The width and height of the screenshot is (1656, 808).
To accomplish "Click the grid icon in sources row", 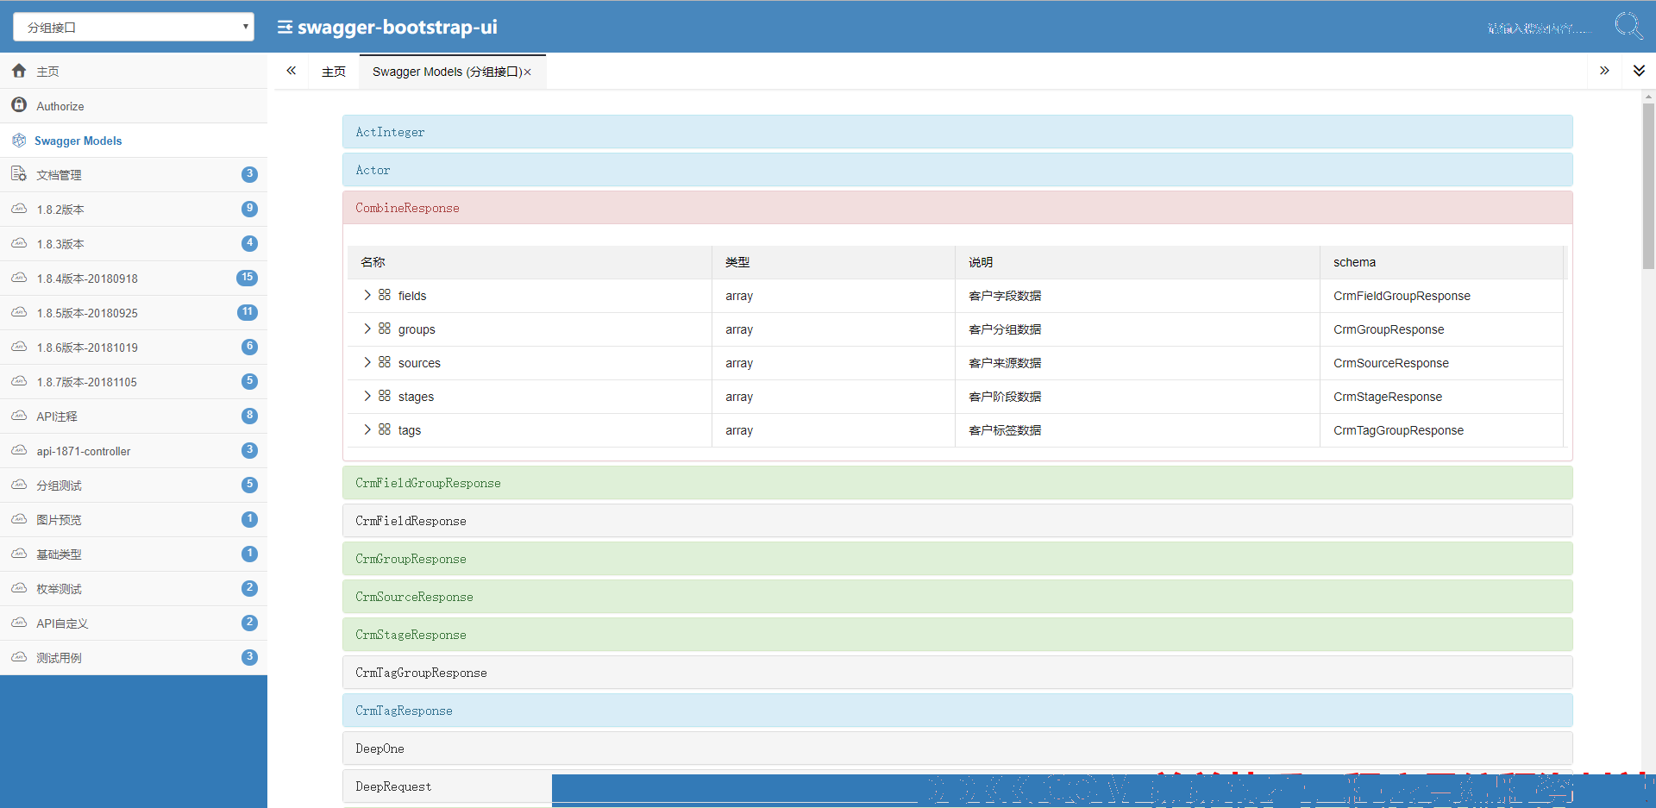I will [x=385, y=362].
